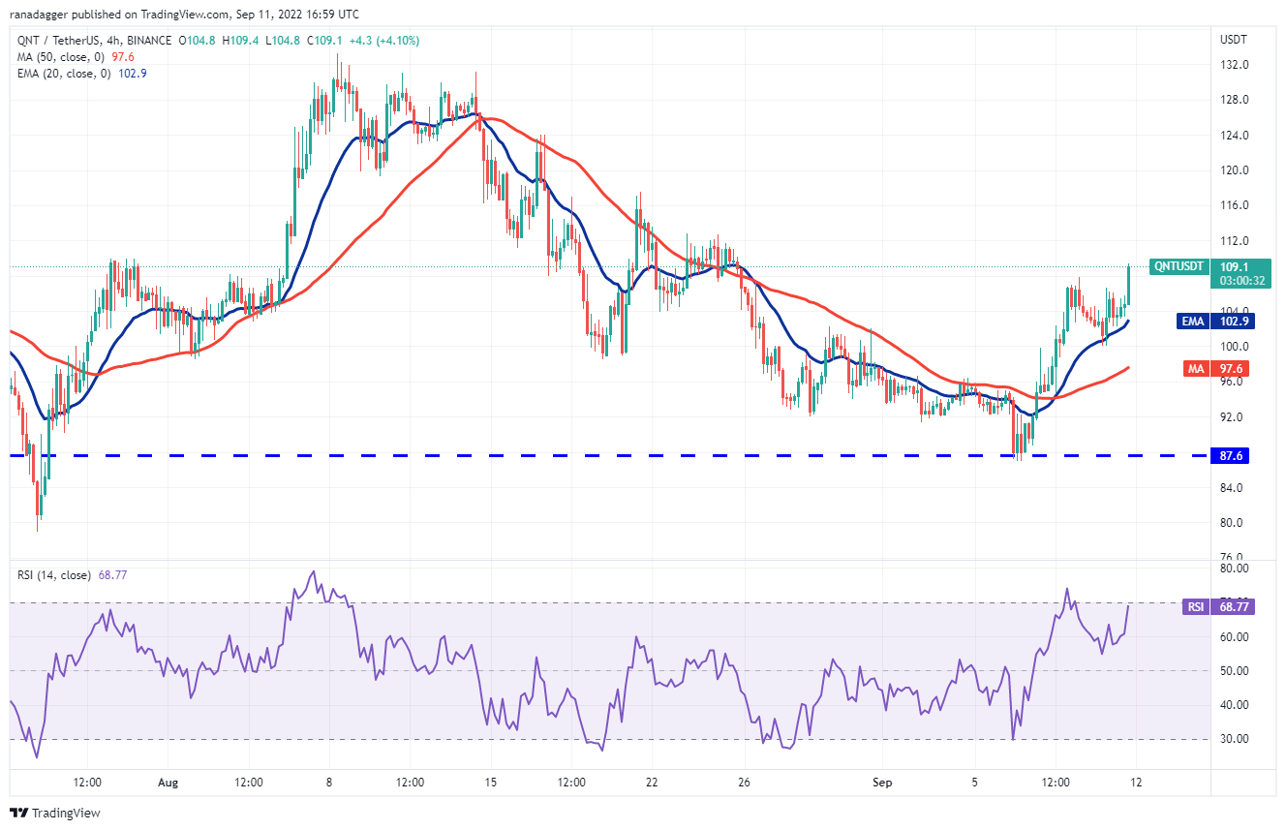Click the Aug label on the time axis
The width and height of the screenshot is (1286, 830).
(168, 781)
